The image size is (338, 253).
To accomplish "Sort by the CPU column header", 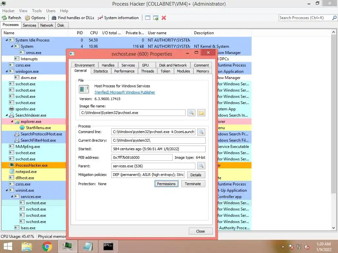I will click(93, 33).
